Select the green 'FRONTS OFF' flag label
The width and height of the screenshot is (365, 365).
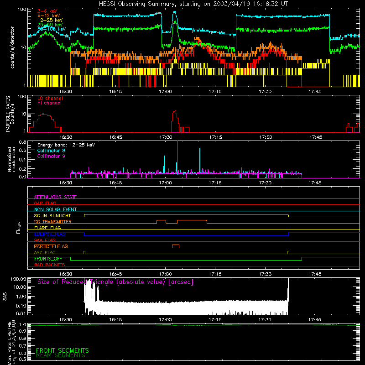[x=48, y=259]
